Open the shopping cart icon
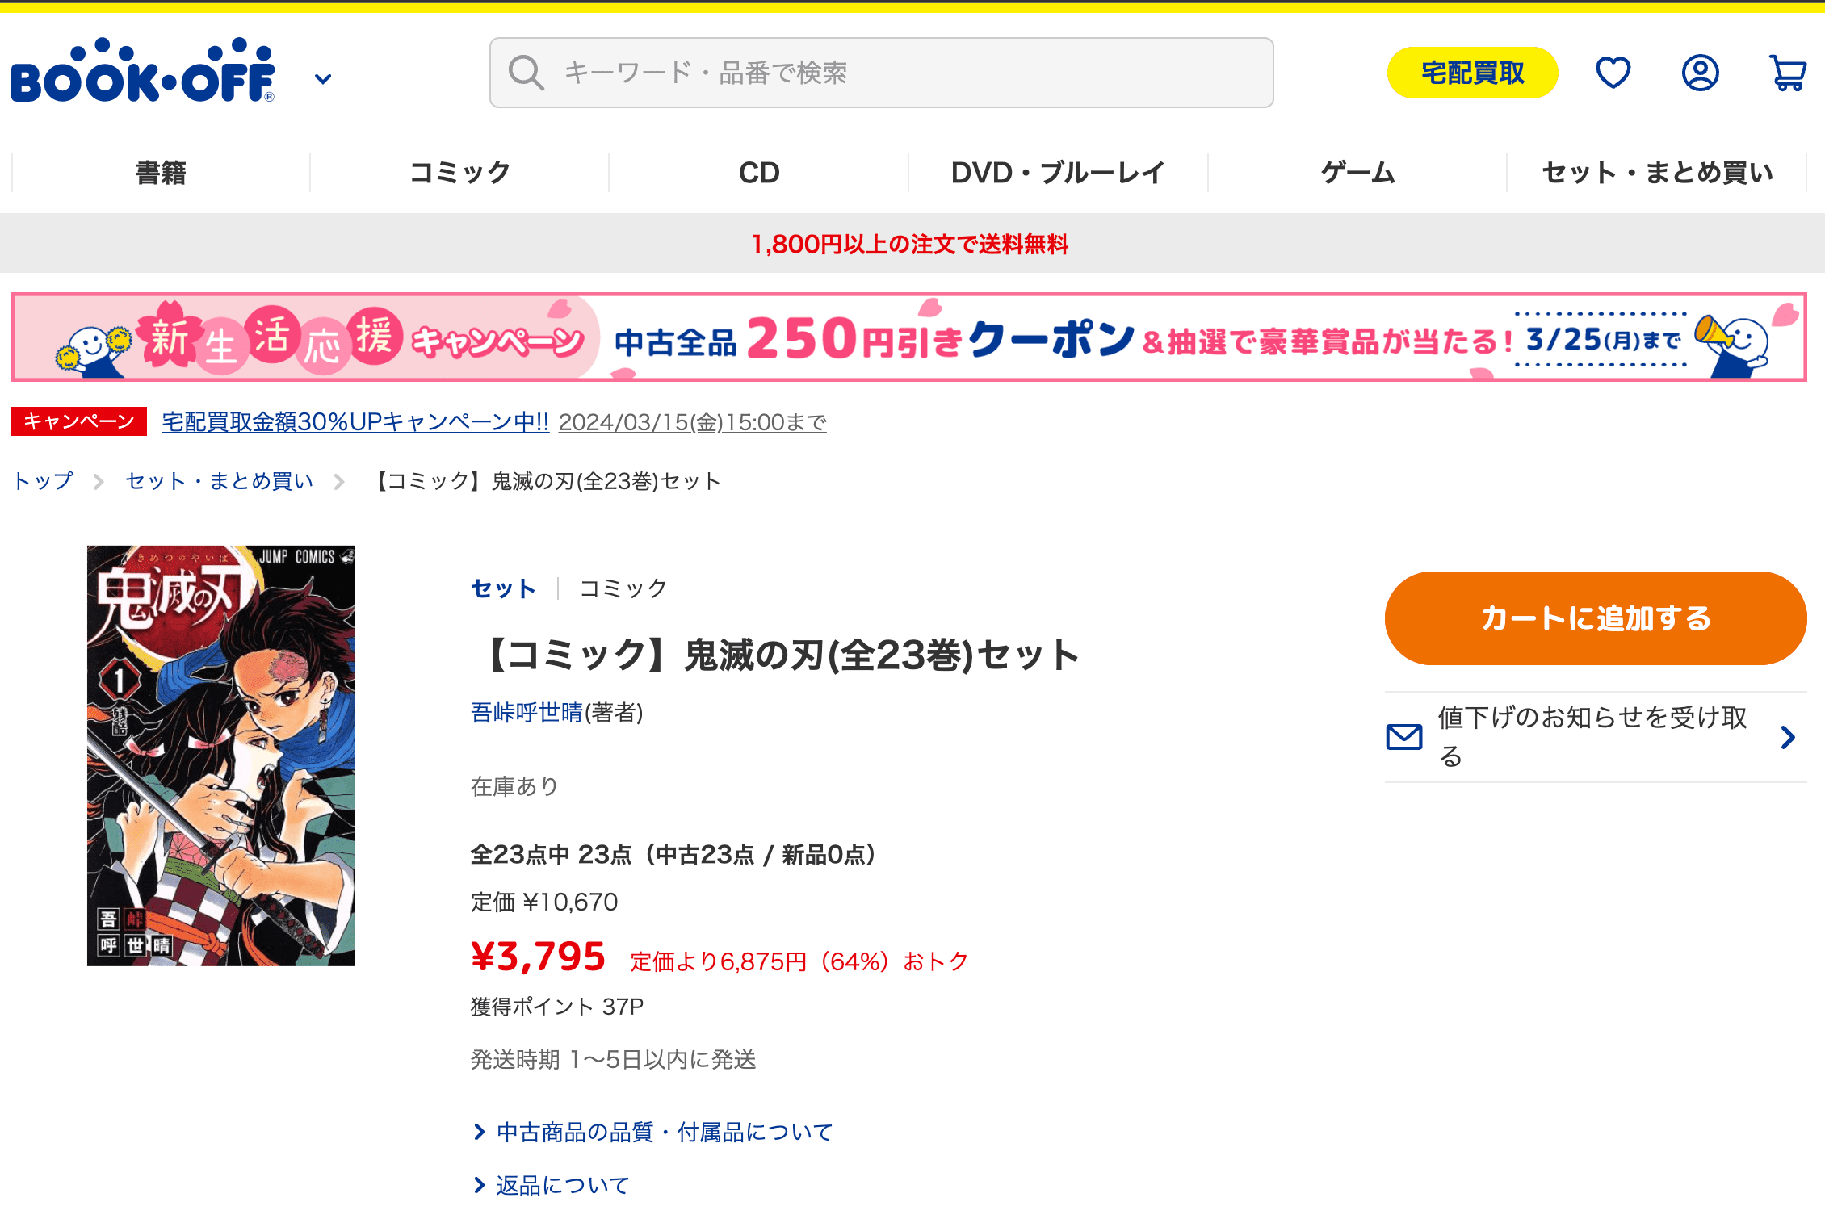The width and height of the screenshot is (1825, 1227). [x=1787, y=73]
